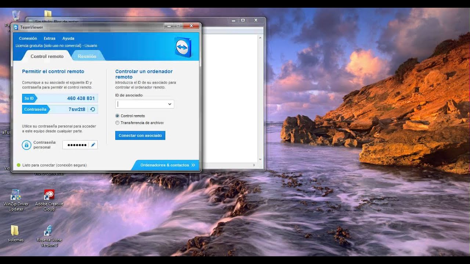470x264 pixels.
Task: Open the sistemas folder on desktop
Action: (x=15, y=234)
